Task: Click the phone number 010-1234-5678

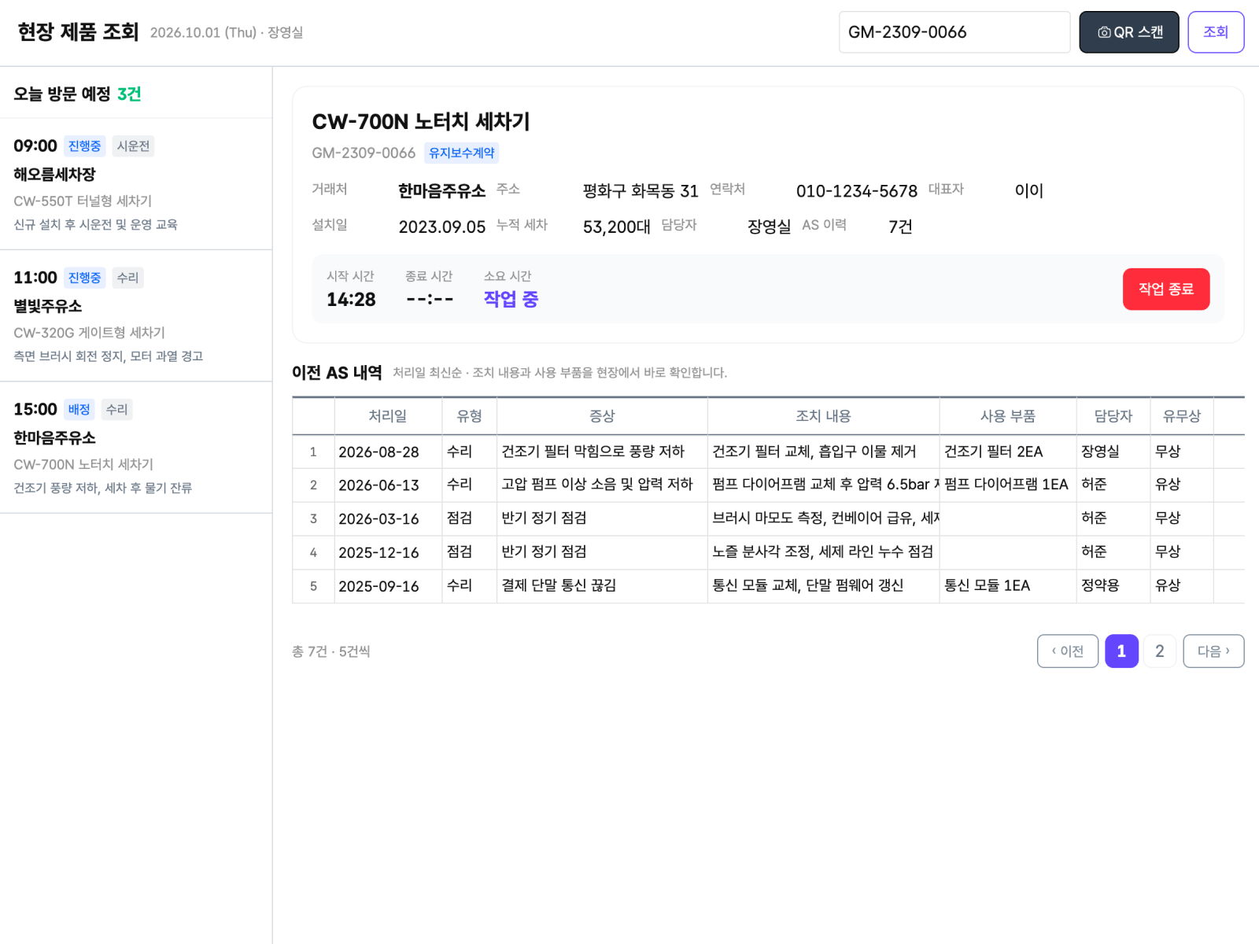Action: point(857,191)
